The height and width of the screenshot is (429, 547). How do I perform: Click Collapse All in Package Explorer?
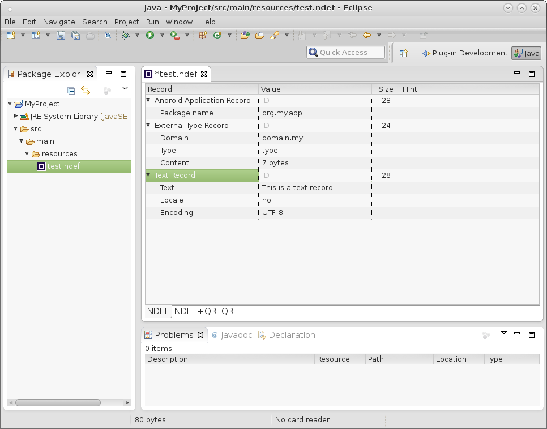[71, 91]
